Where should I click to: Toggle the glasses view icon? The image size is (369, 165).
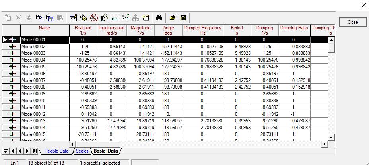click(115, 18)
